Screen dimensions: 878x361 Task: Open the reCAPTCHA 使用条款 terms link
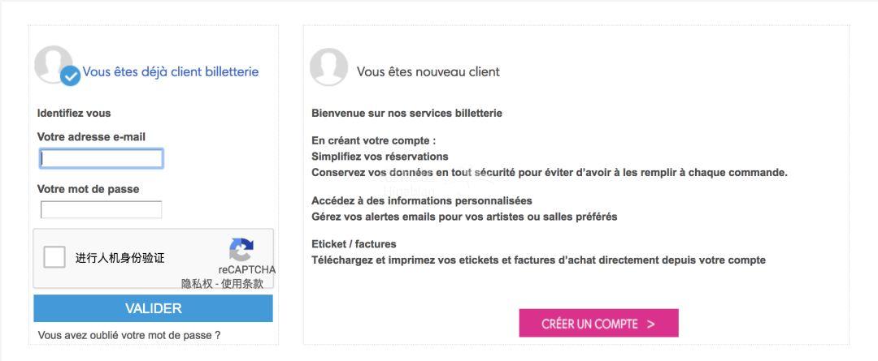pyautogui.click(x=242, y=283)
